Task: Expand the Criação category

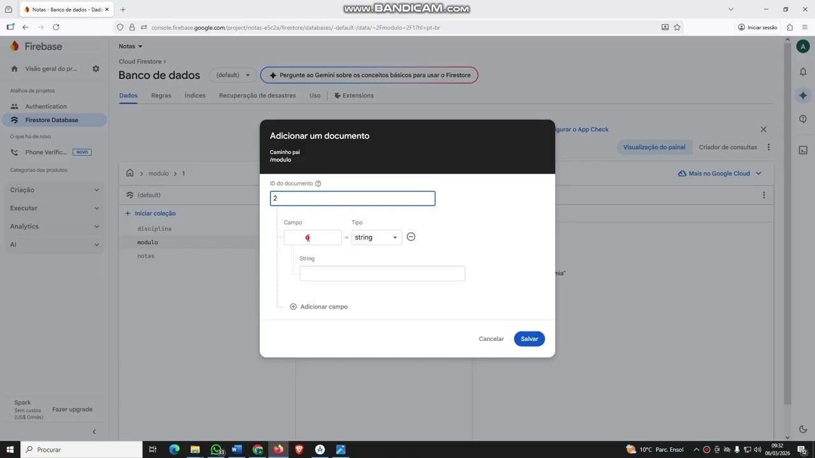Action: (x=55, y=190)
